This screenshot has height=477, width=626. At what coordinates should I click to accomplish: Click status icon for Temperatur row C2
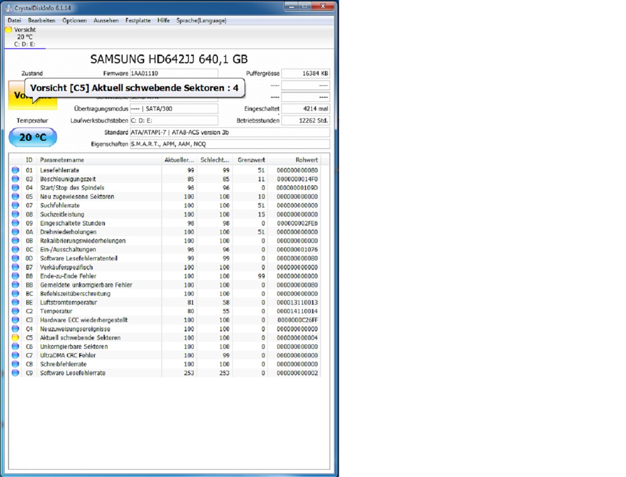point(15,311)
